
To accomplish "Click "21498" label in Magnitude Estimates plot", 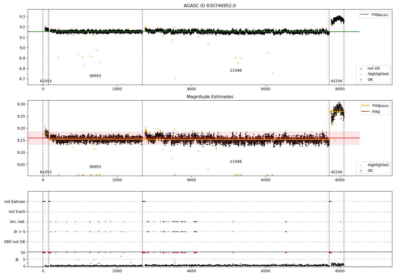I will (x=236, y=161).
